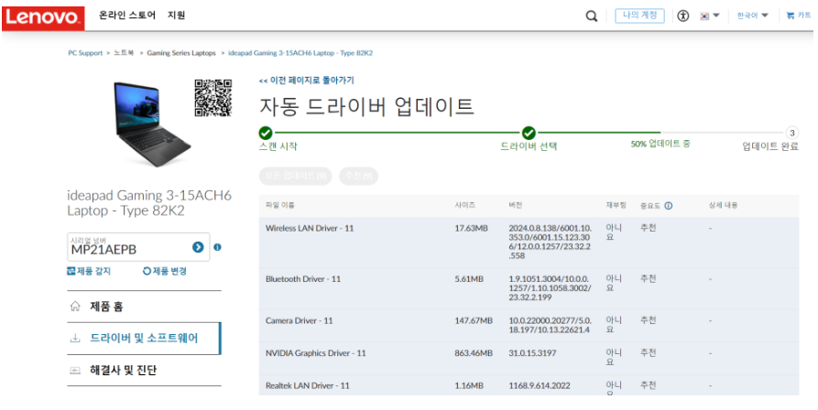The width and height of the screenshot is (818, 410).
Task: Open the 온라인 스토어 menu
Action: click(127, 16)
